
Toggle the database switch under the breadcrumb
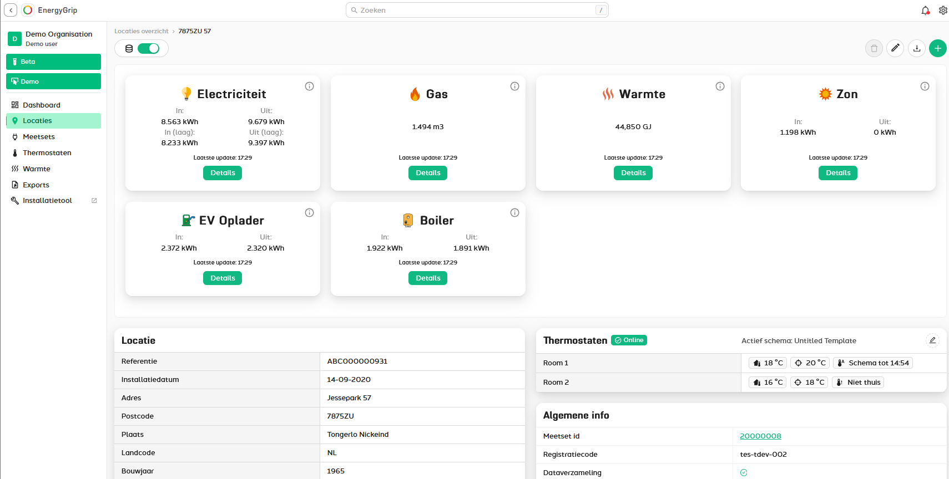pos(148,48)
